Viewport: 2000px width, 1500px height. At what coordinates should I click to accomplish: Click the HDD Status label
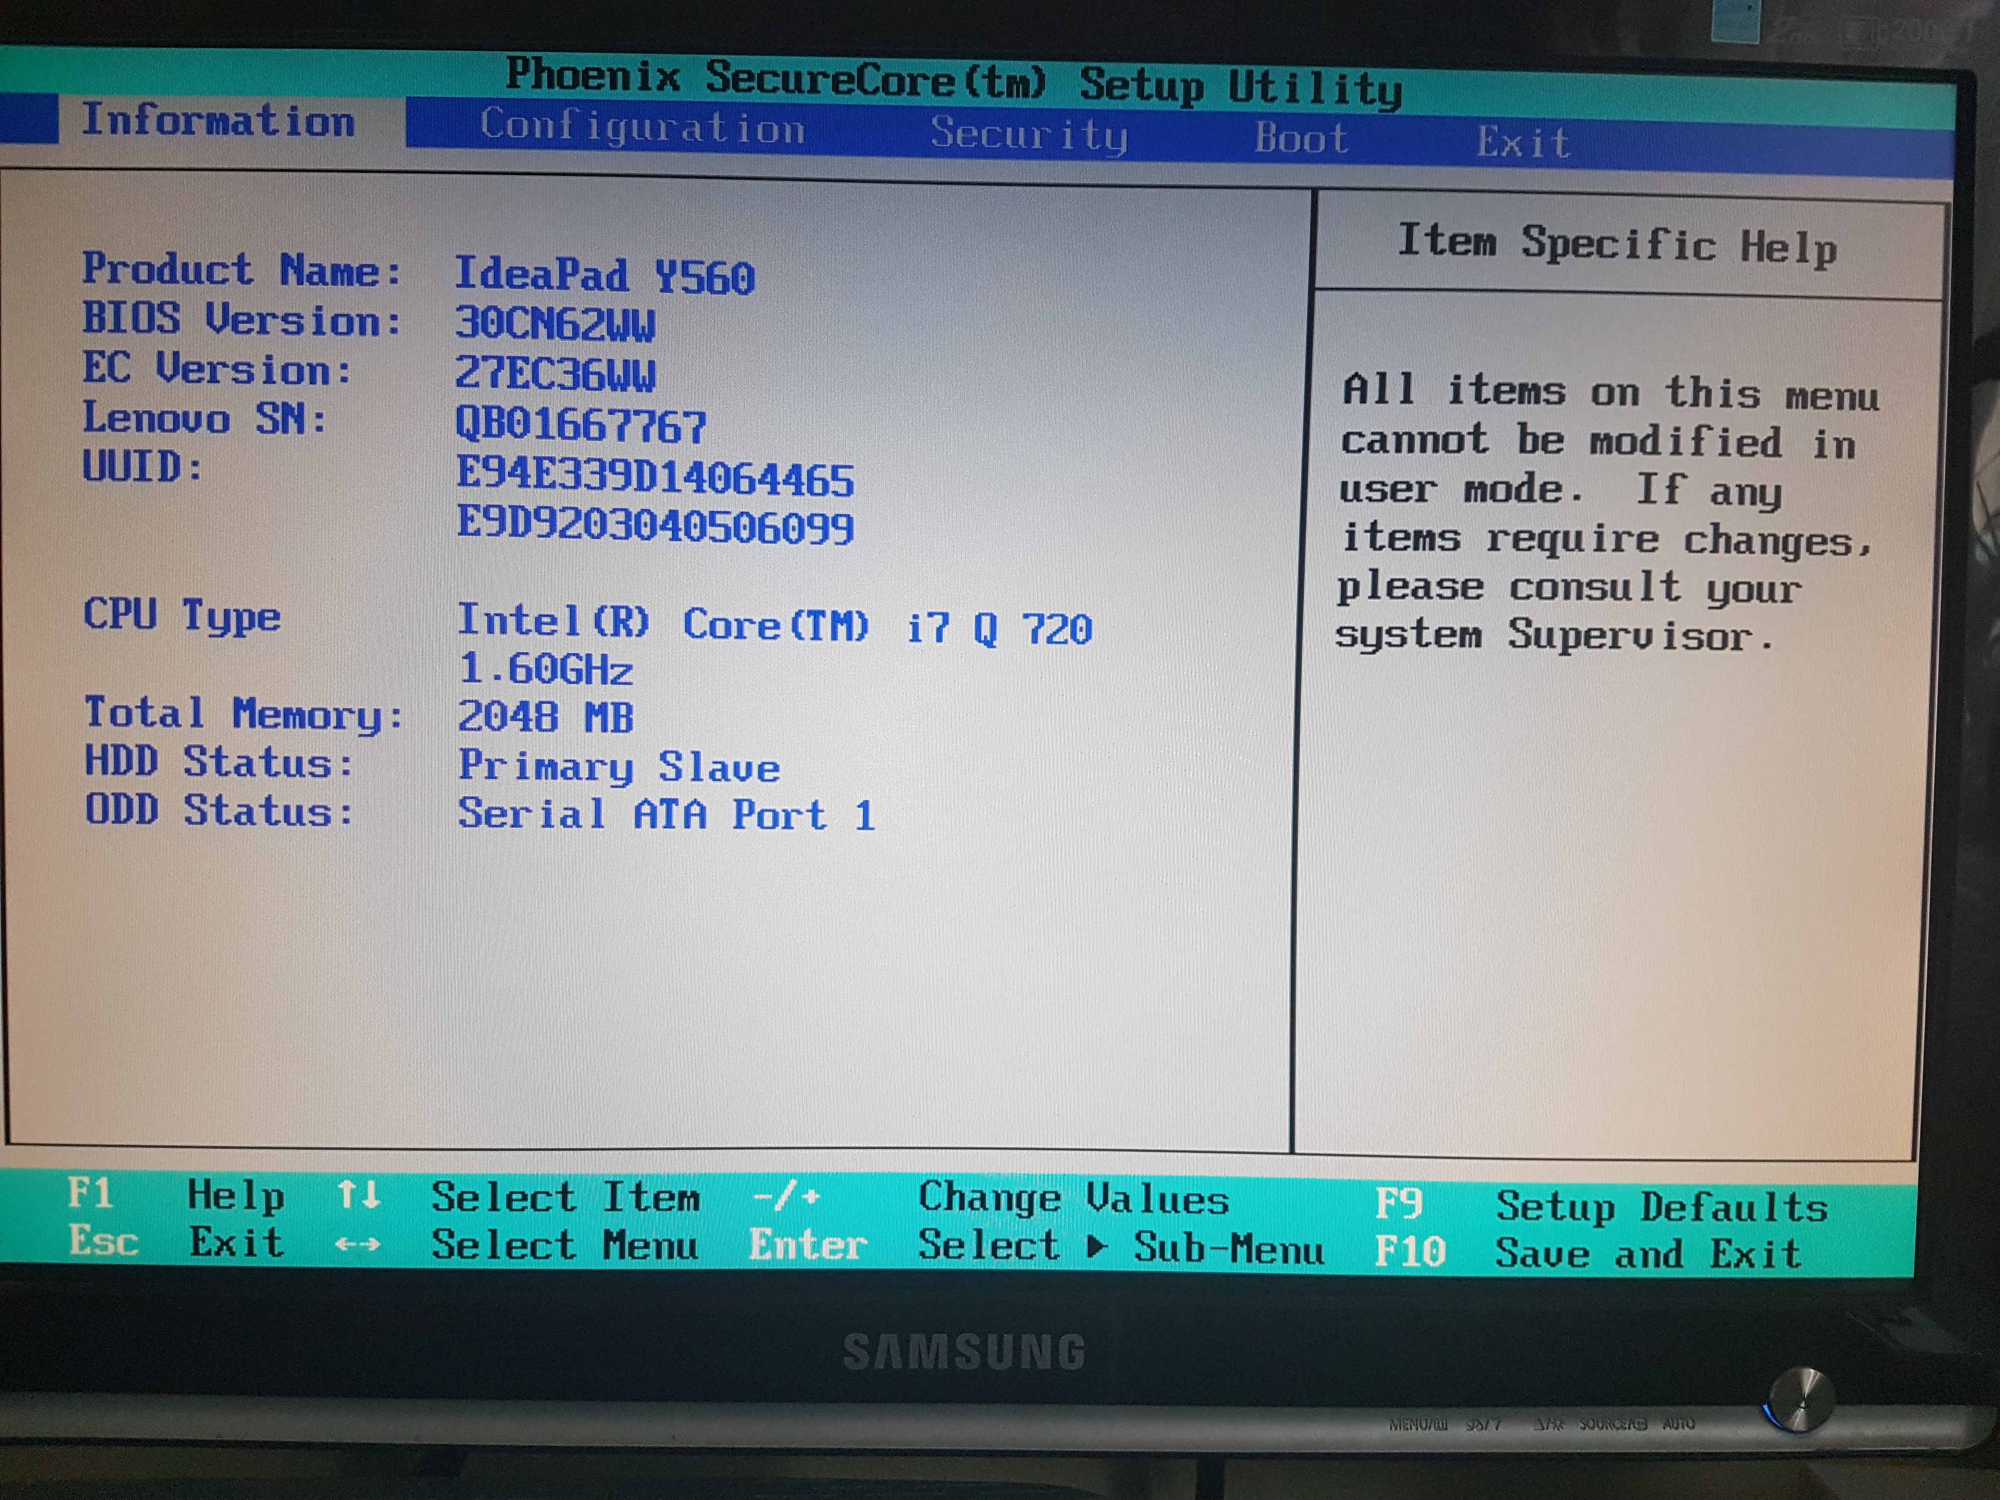(219, 762)
